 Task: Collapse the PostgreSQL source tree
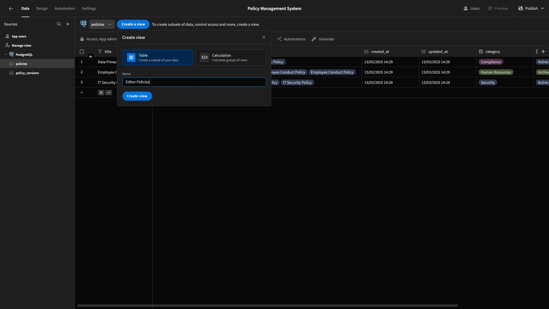click(6, 55)
